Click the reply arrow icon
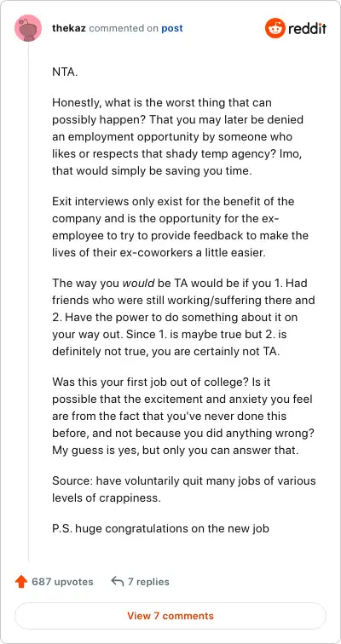Image resolution: width=341 pixels, height=644 pixels. tap(118, 582)
